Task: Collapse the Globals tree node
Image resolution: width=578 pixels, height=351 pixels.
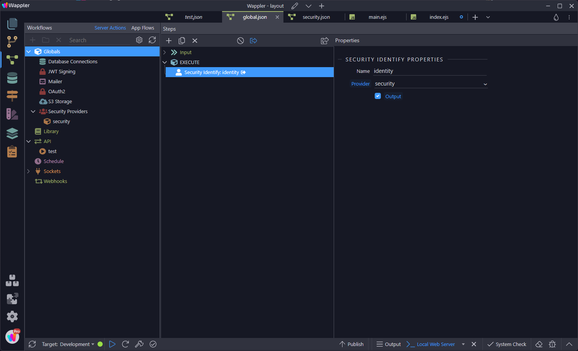Action: (29, 51)
